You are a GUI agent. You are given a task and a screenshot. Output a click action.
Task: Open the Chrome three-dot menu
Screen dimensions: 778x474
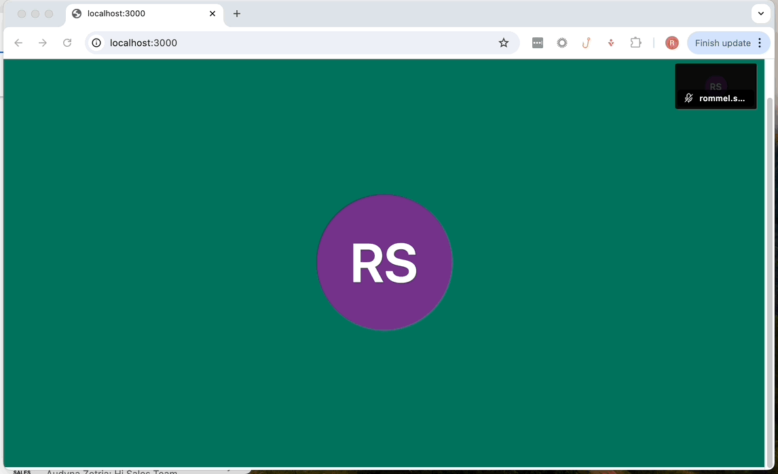[x=760, y=43]
